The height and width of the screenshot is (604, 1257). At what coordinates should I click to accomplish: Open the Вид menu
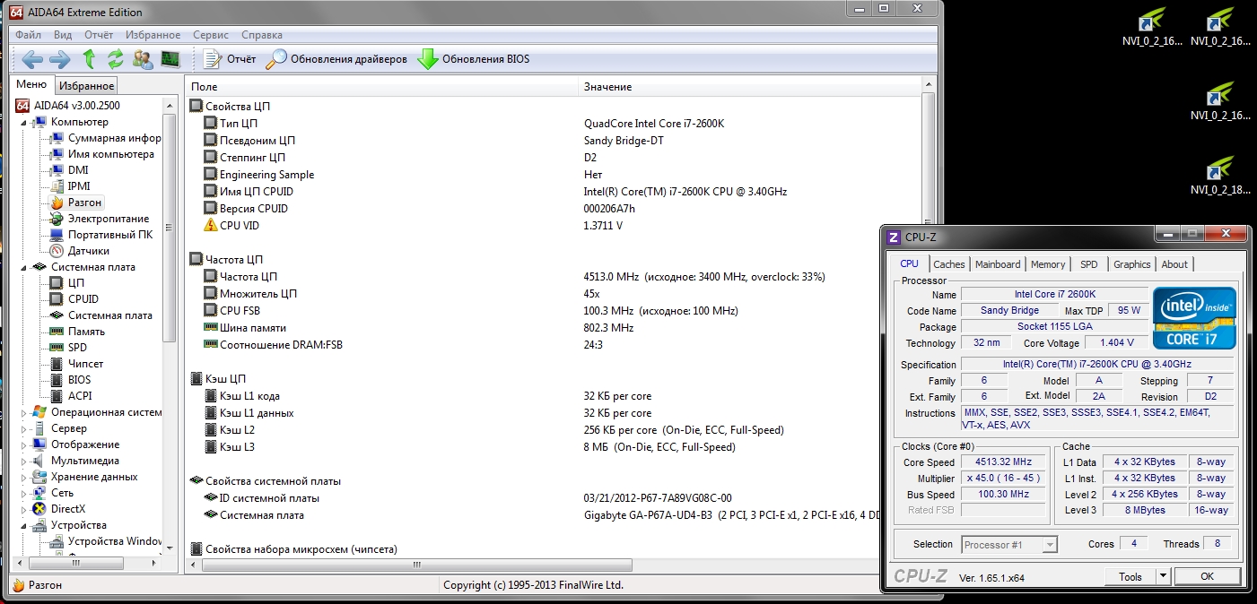click(63, 35)
